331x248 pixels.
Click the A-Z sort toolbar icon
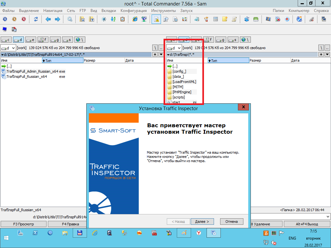point(113,19)
